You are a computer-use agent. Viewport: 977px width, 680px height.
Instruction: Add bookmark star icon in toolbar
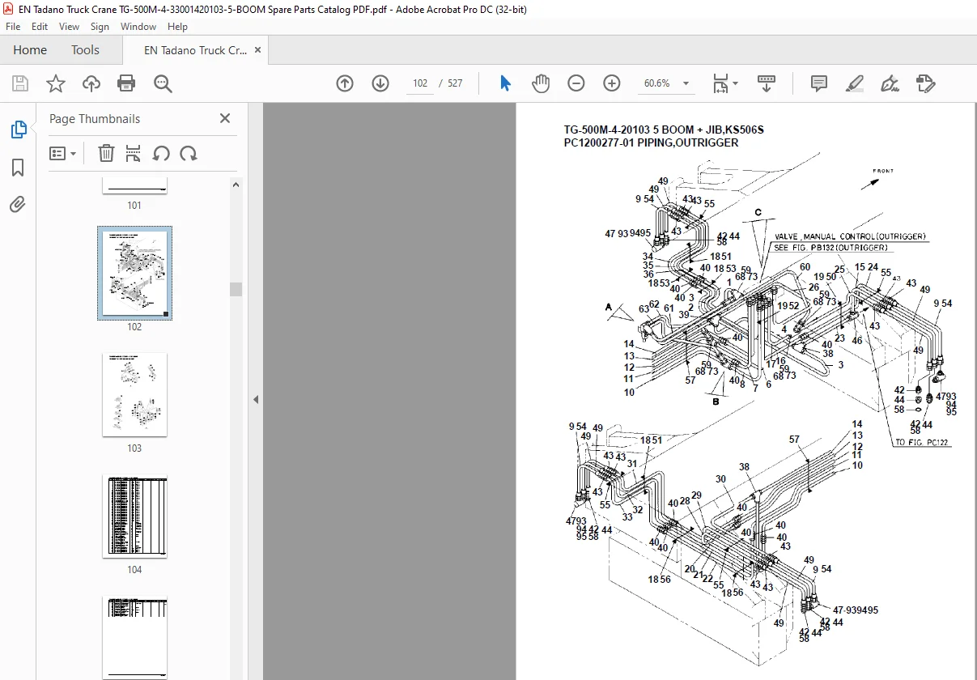[x=55, y=83]
